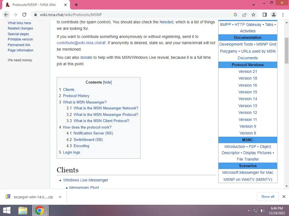Viewport: 289px width, 216px height.
Task: Select the Protocols/MSNP - NINA Wiki tab
Action: pyautogui.click(x=36, y=5)
